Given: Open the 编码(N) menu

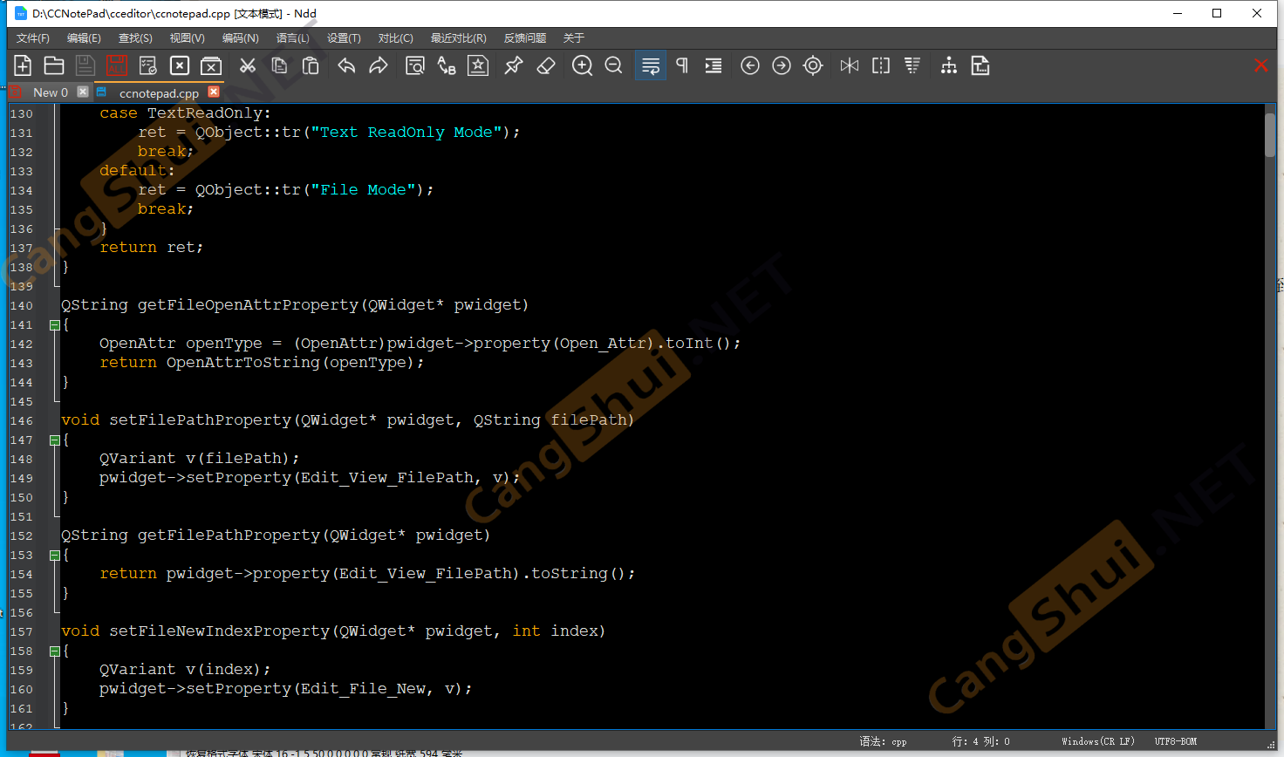Looking at the screenshot, I should coord(240,38).
